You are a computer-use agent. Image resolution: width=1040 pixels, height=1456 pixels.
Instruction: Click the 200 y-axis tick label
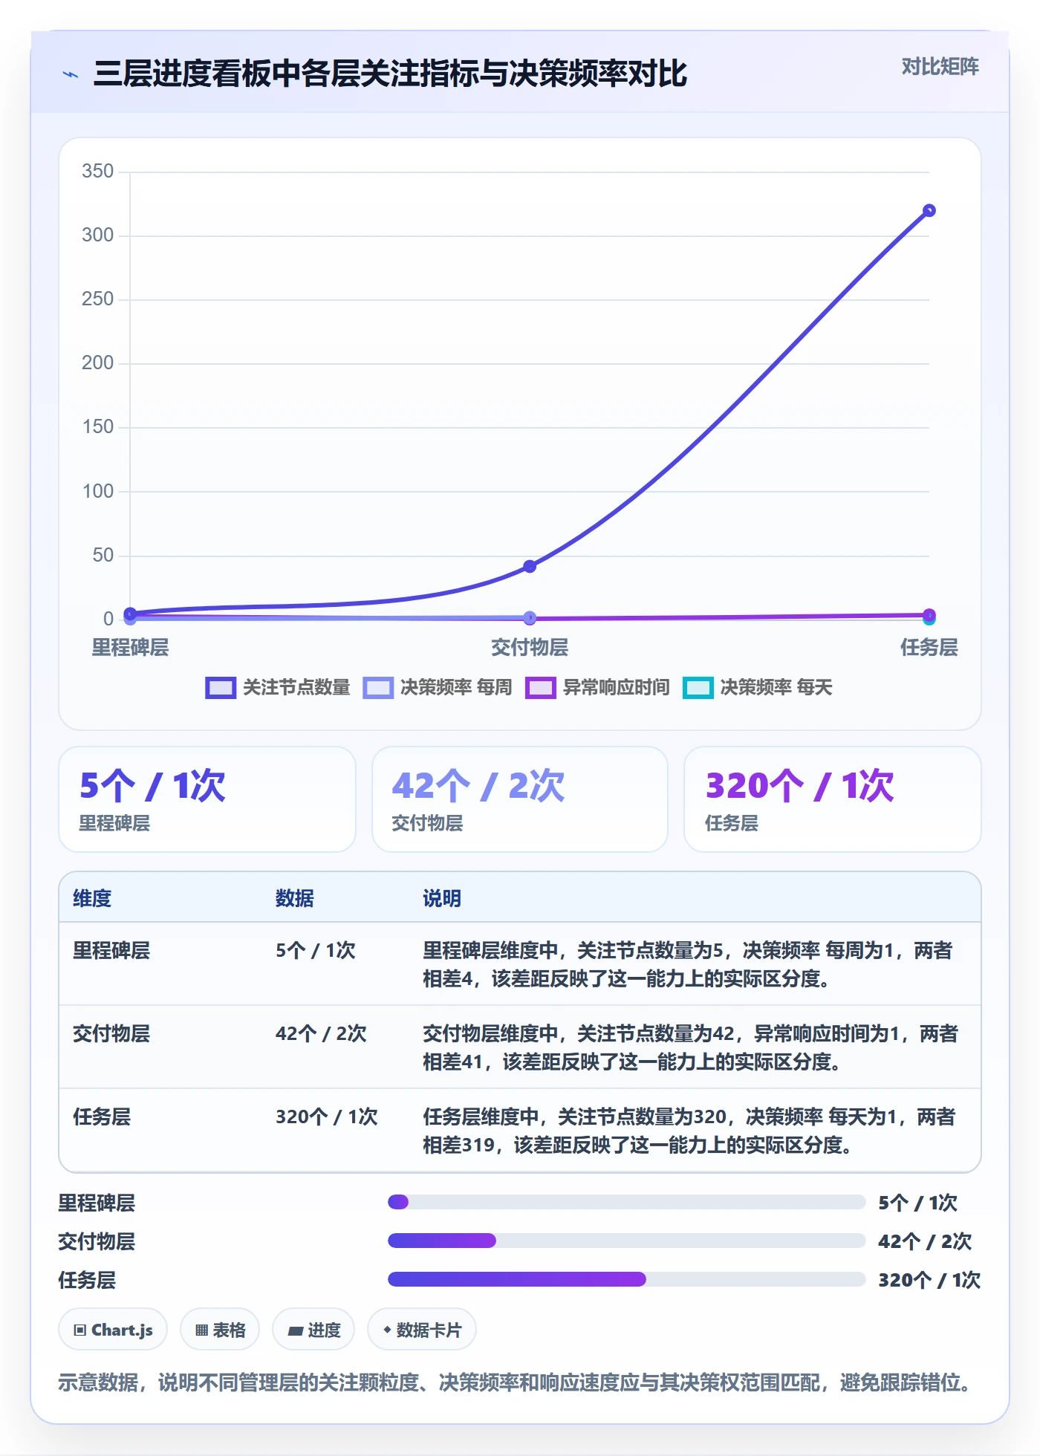pyautogui.click(x=98, y=363)
